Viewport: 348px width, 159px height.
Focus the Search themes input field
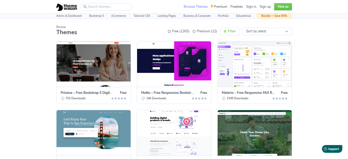tap(108, 7)
